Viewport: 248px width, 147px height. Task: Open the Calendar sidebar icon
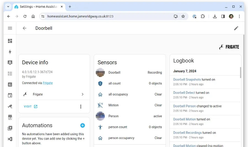tap(10, 95)
